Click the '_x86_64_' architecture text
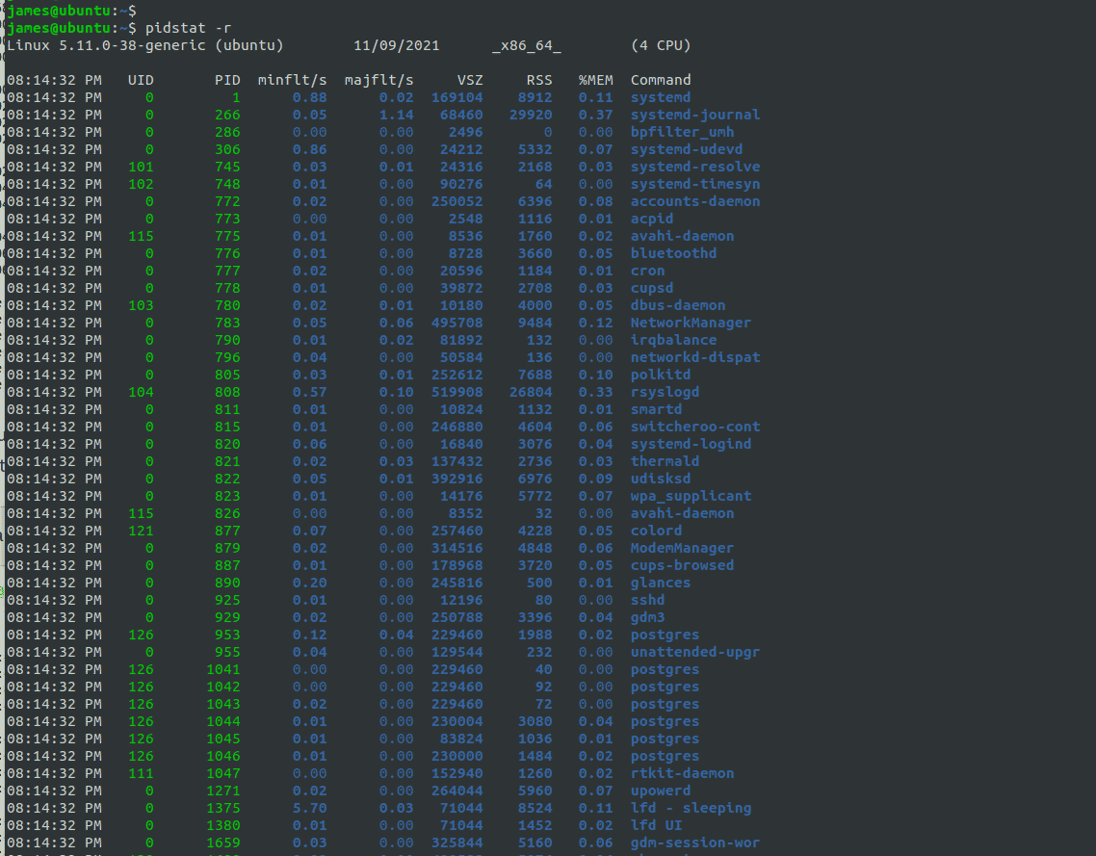1096x856 pixels. coord(527,45)
